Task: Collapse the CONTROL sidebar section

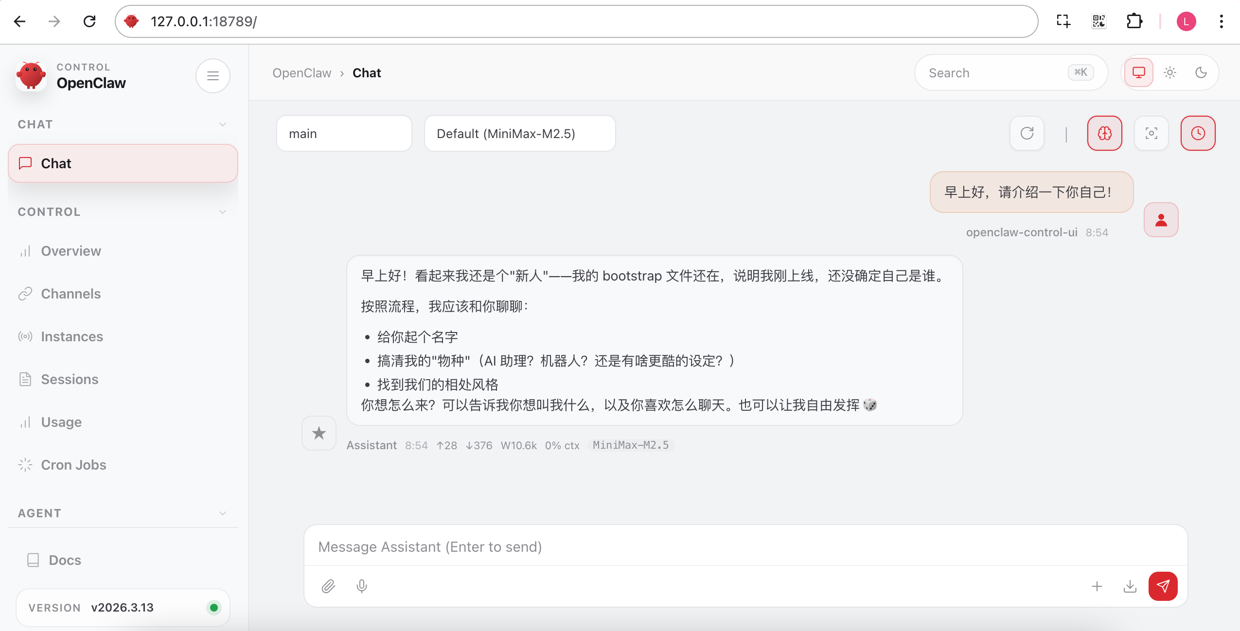Action: pos(223,211)
